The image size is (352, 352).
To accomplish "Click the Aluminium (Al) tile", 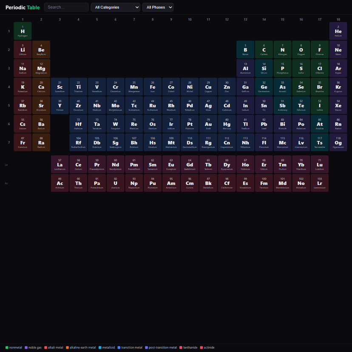I will [245, 68].
